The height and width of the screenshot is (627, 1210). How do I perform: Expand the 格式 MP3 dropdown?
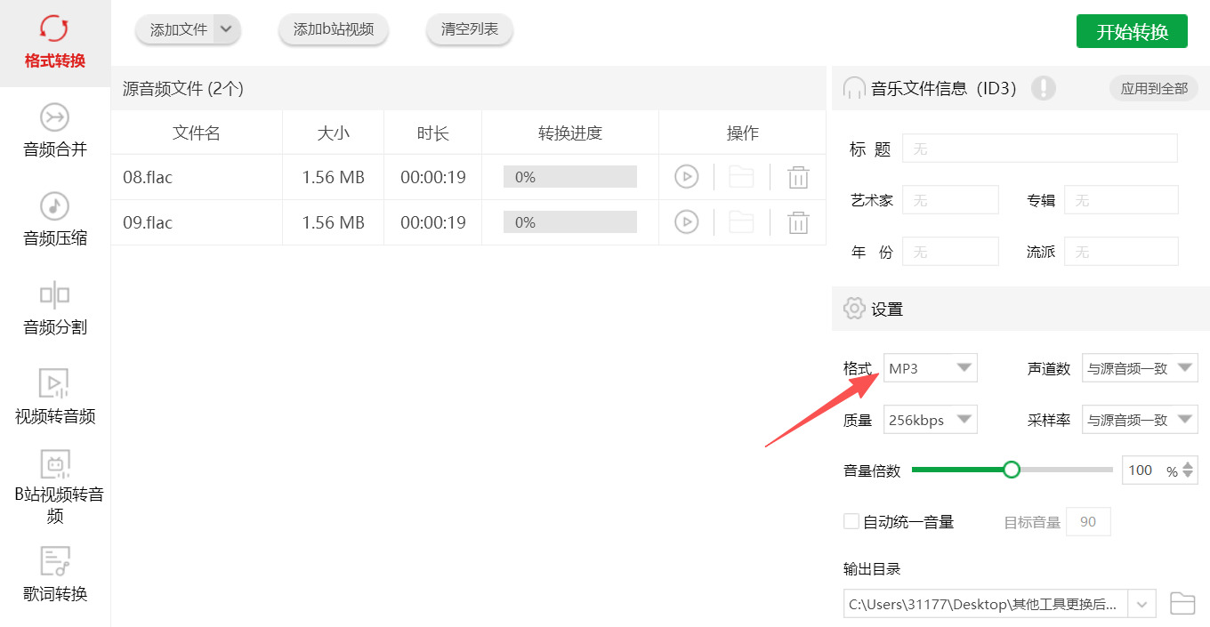(x=931, y=368)
